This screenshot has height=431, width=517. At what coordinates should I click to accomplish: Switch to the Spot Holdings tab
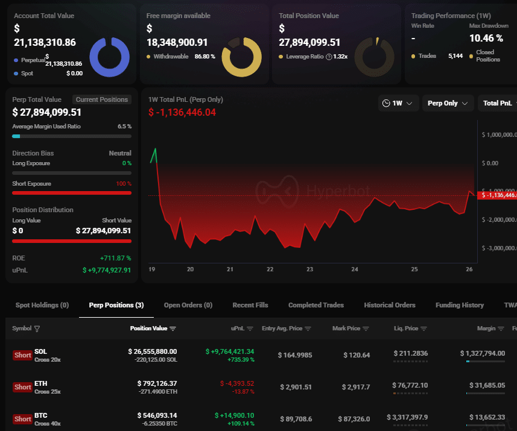click(x=42, y=305)
